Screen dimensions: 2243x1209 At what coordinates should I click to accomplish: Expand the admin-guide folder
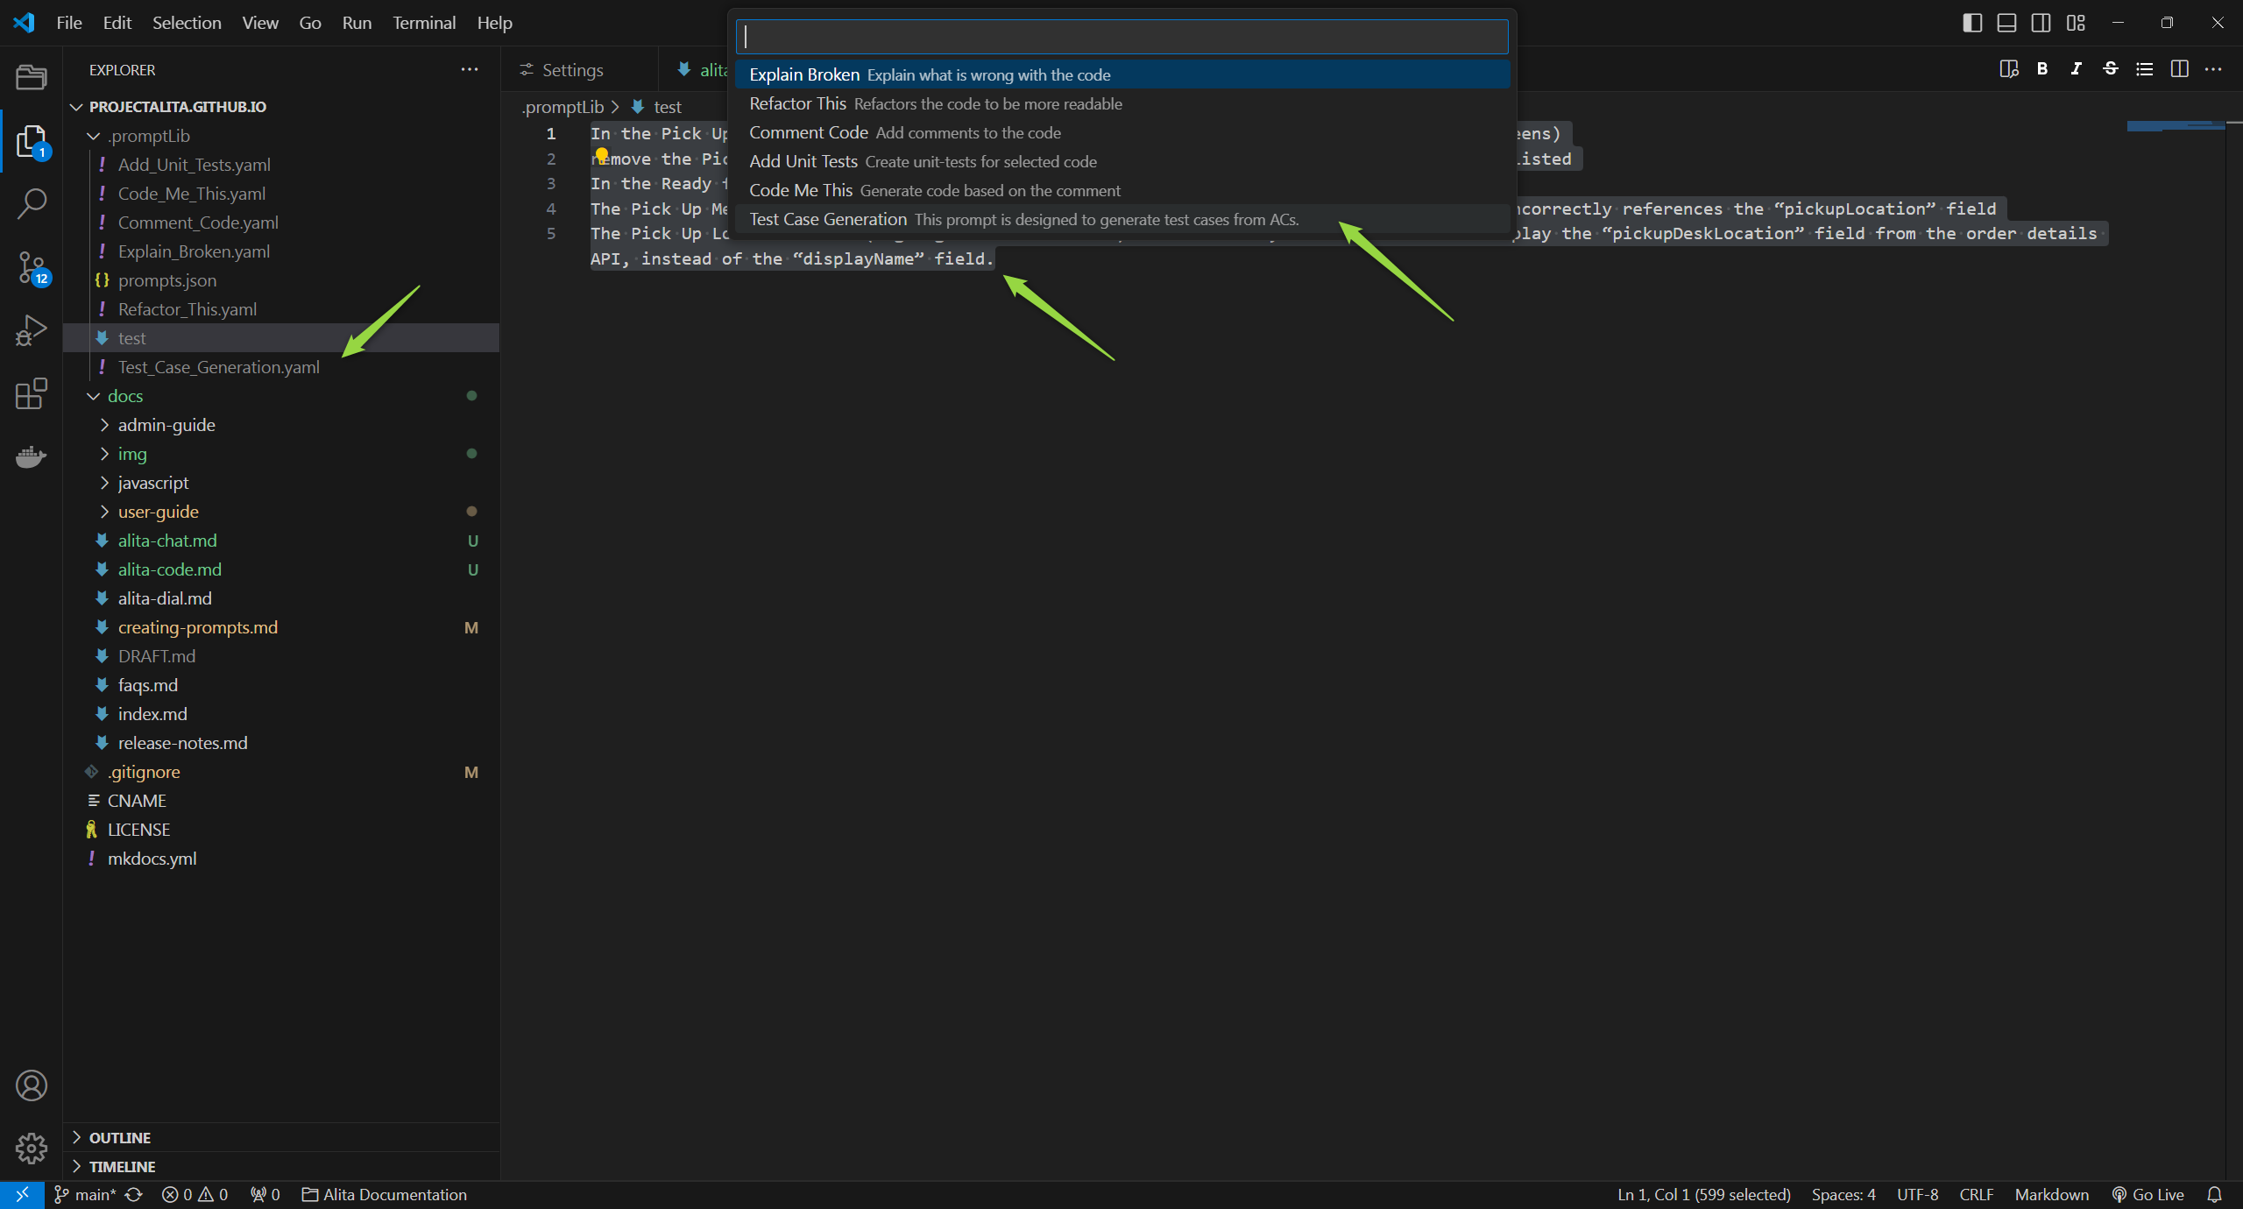280,425
